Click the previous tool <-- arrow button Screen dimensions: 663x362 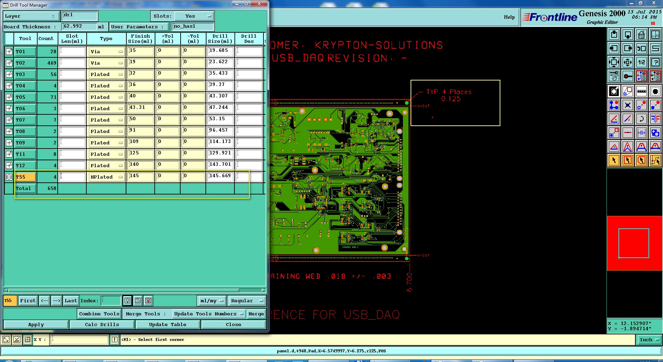click(45, 301)
